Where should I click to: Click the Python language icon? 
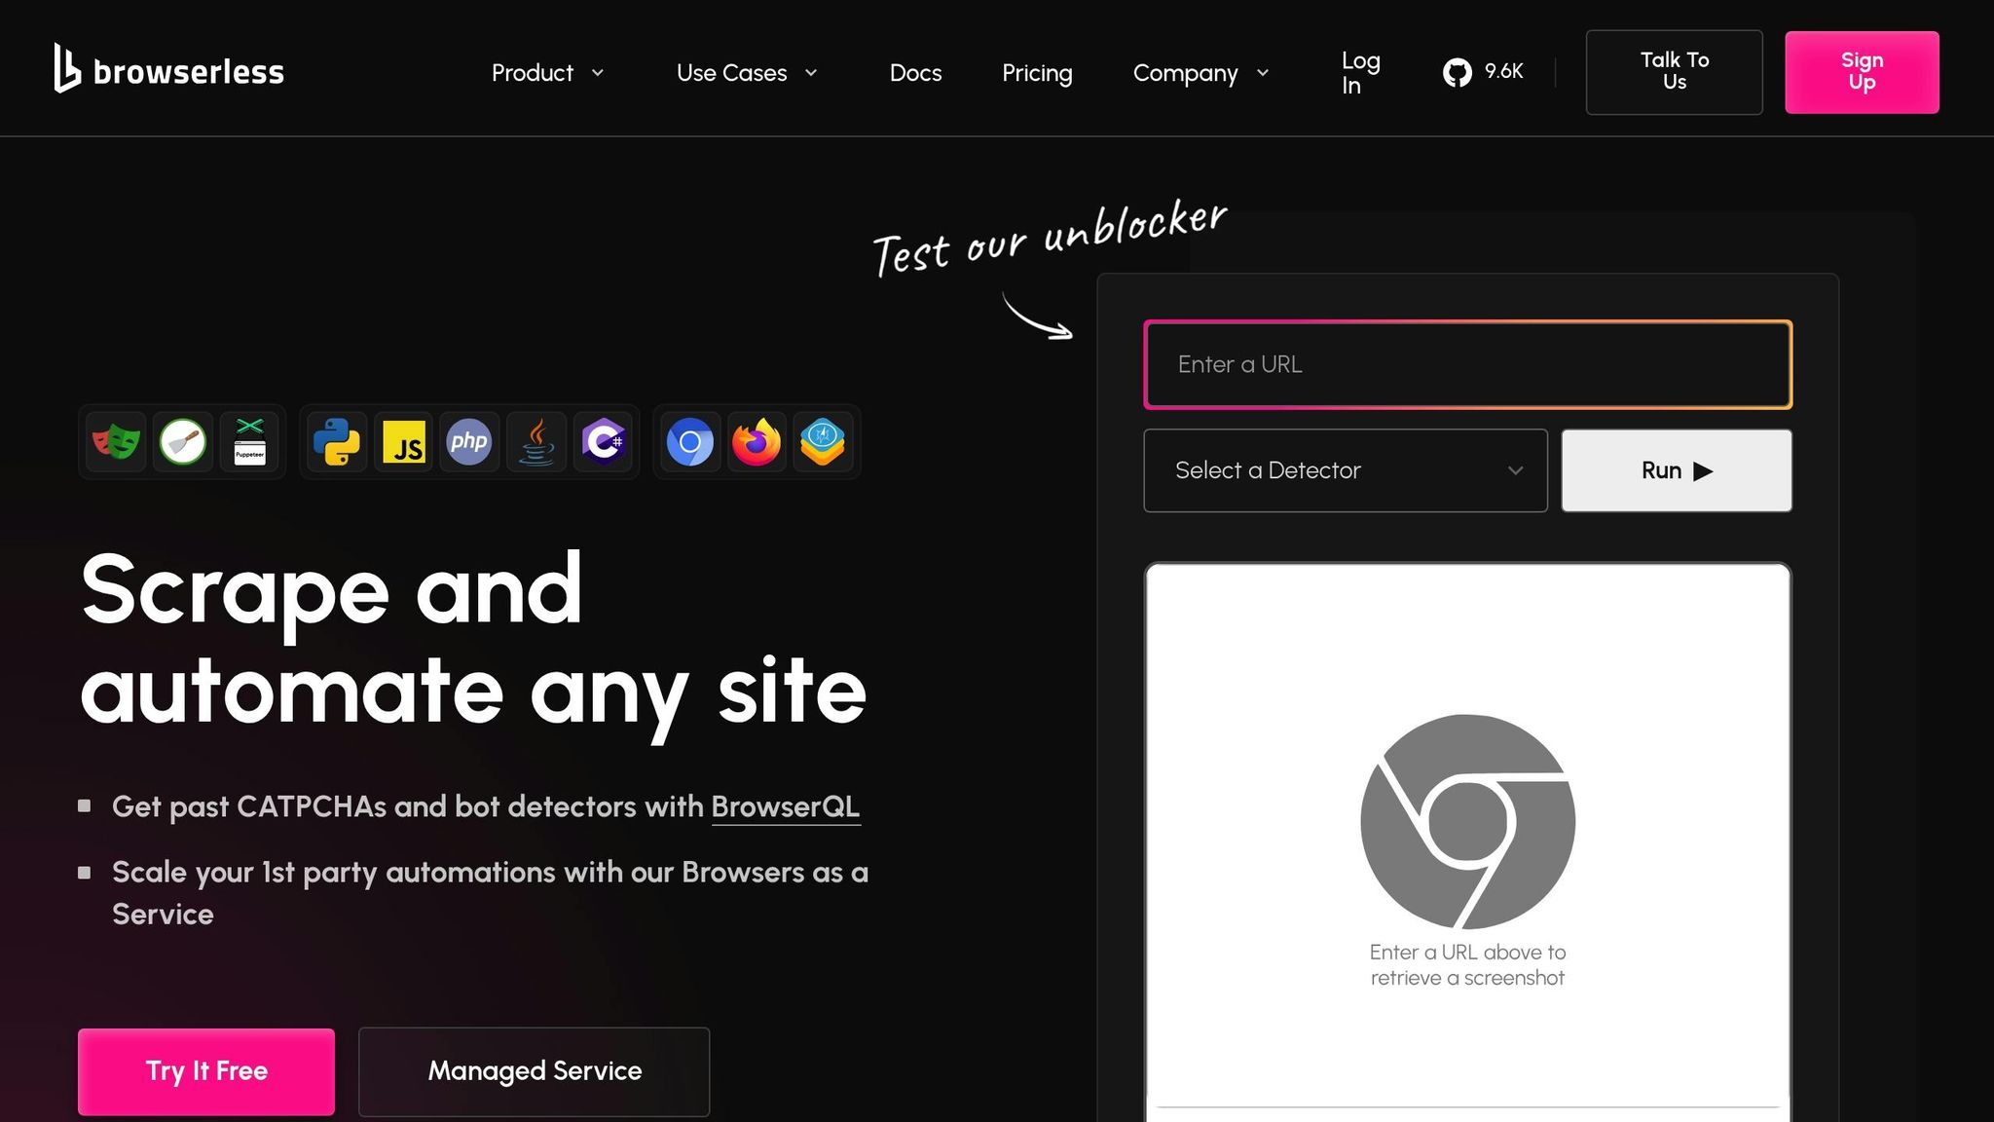pos(337,442)
